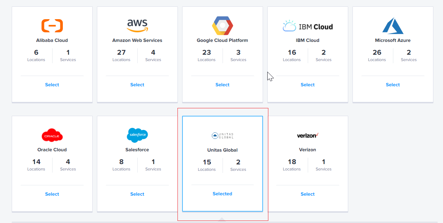Click Unitas Global's 2 services count
The width and height of the screenshot is (443, 223).
pos(238,162)
